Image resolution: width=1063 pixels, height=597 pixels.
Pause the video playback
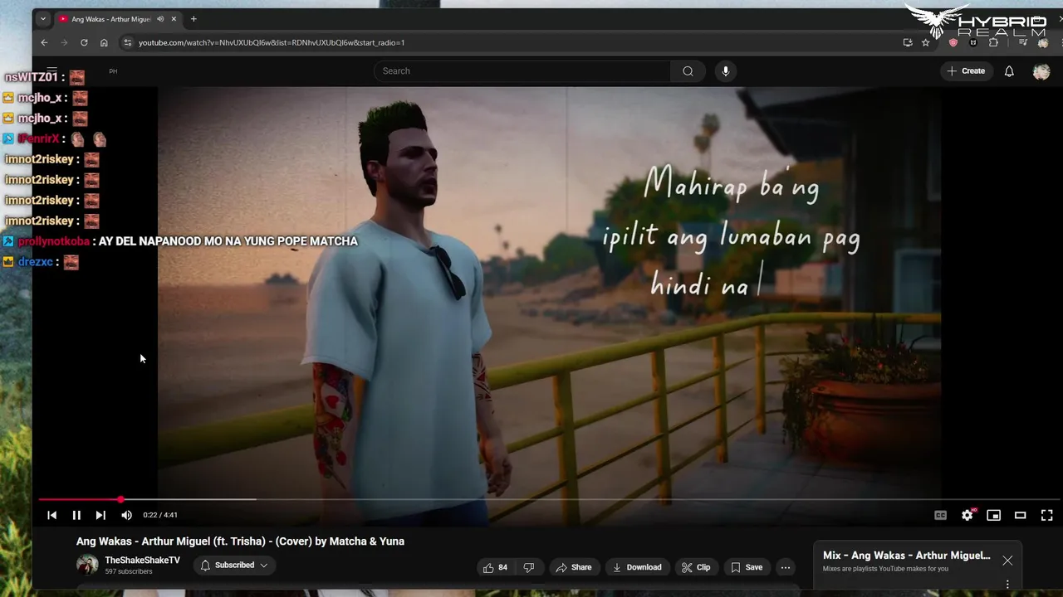click(76, 515)
